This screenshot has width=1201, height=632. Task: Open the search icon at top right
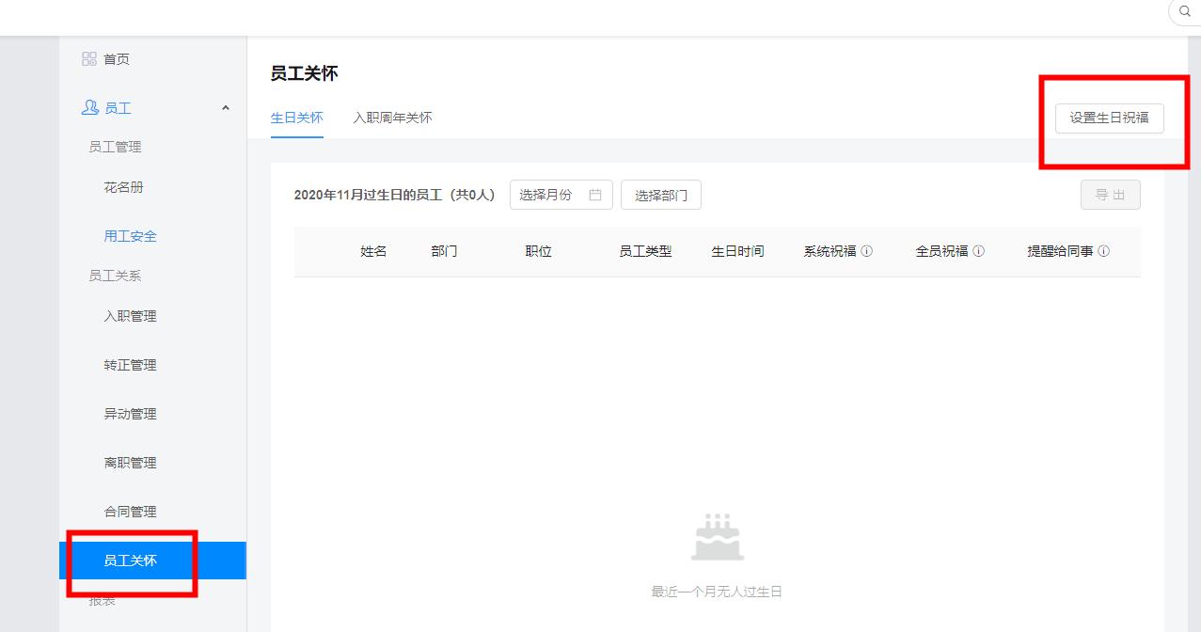[x=1183, y=12]
